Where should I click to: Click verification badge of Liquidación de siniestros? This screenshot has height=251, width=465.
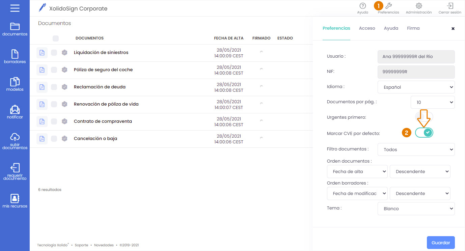tap(64, 53)
